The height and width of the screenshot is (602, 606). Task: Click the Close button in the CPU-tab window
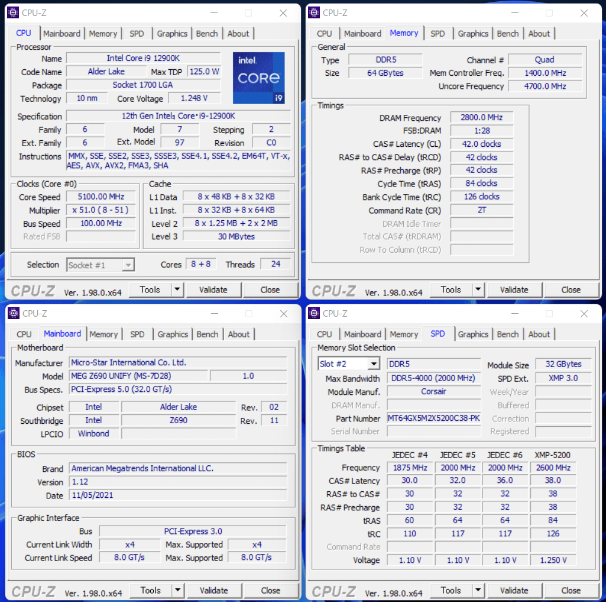click(270, 289)
